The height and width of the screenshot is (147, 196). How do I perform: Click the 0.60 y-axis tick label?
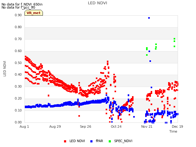[18, 51]
